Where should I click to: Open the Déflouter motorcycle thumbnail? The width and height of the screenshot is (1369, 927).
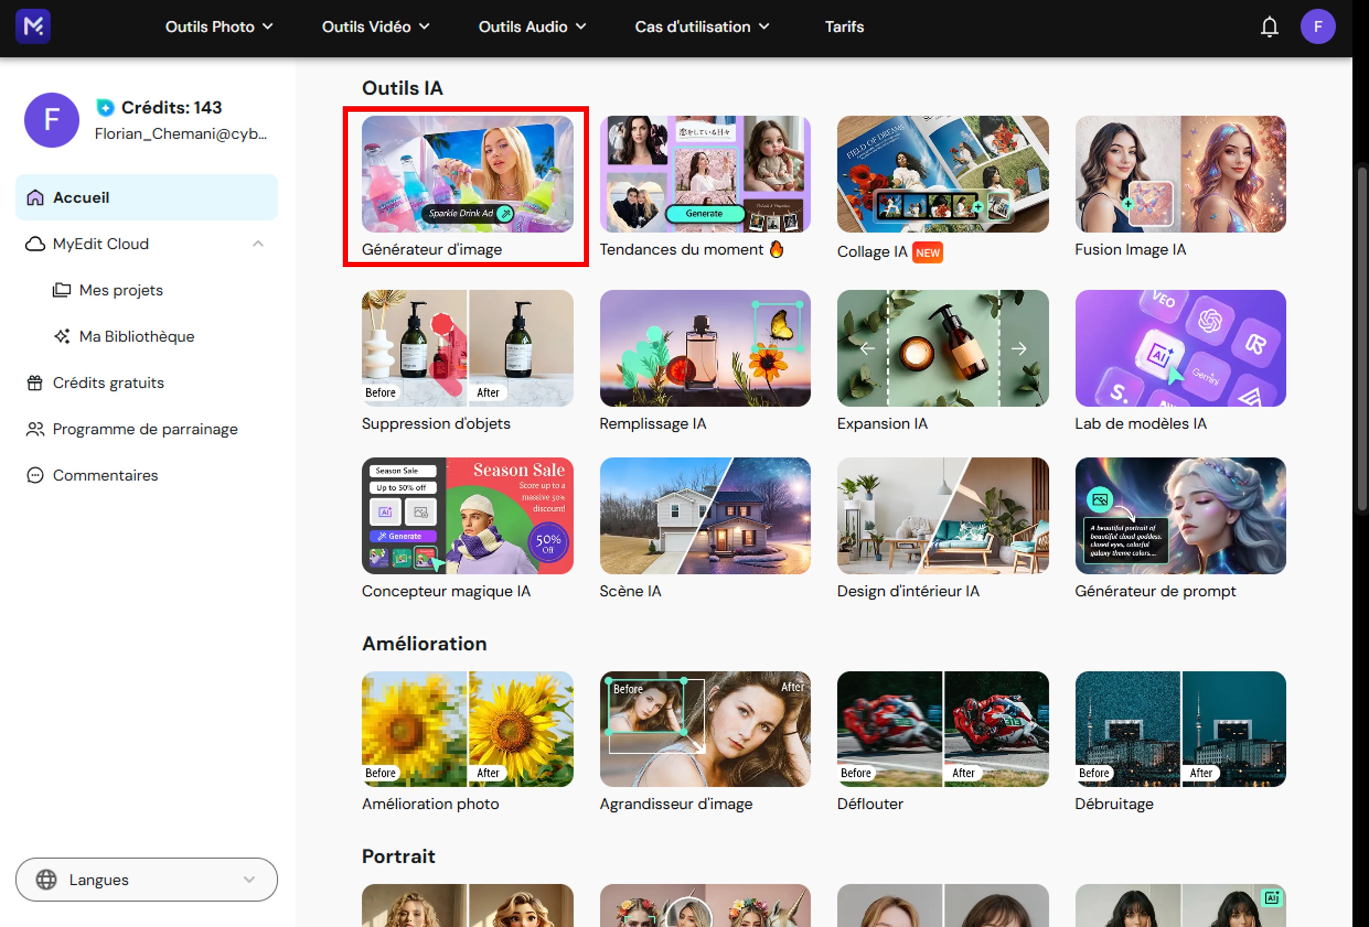click(x=942, y=729)
